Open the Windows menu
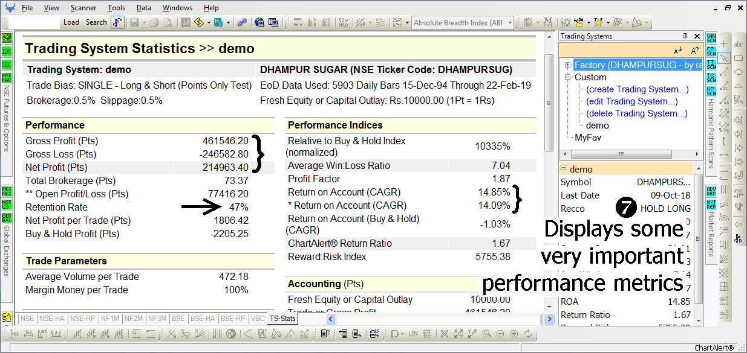747x353 pixels. tap(177, 8)
